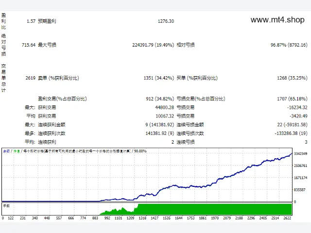Click the expected payoff value 1276.30
The width and height of the screenshot is (311, 233).
tap(166, 21)
